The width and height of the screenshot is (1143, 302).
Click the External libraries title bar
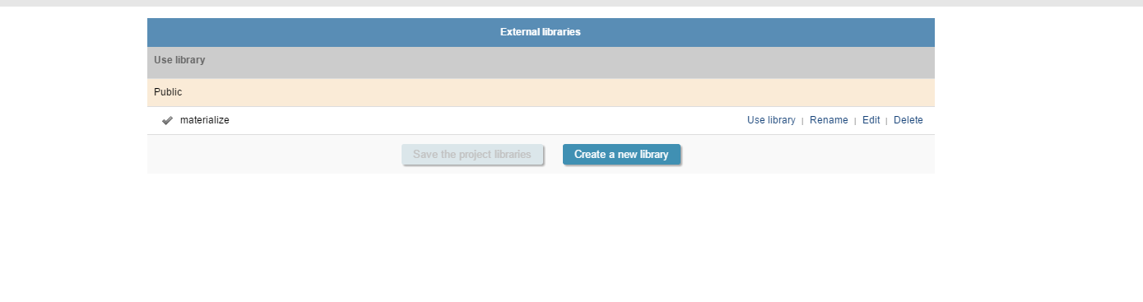[541, 32]
